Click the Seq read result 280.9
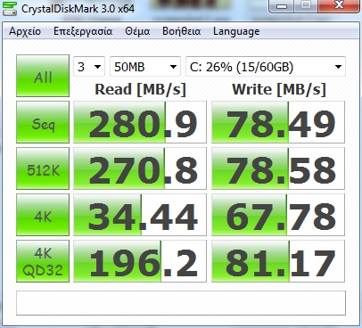This screenshot has height=328, width=362. (x=140, y=122)
